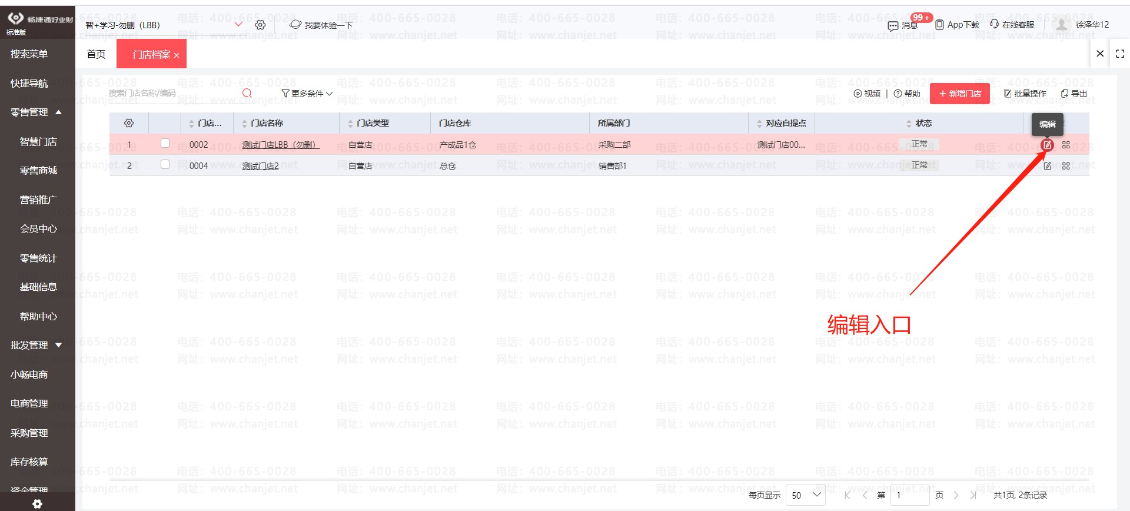Click the 销售部1 department cell
The image size is (1130, 511).
pyautogui.click(x=612, y=166)
